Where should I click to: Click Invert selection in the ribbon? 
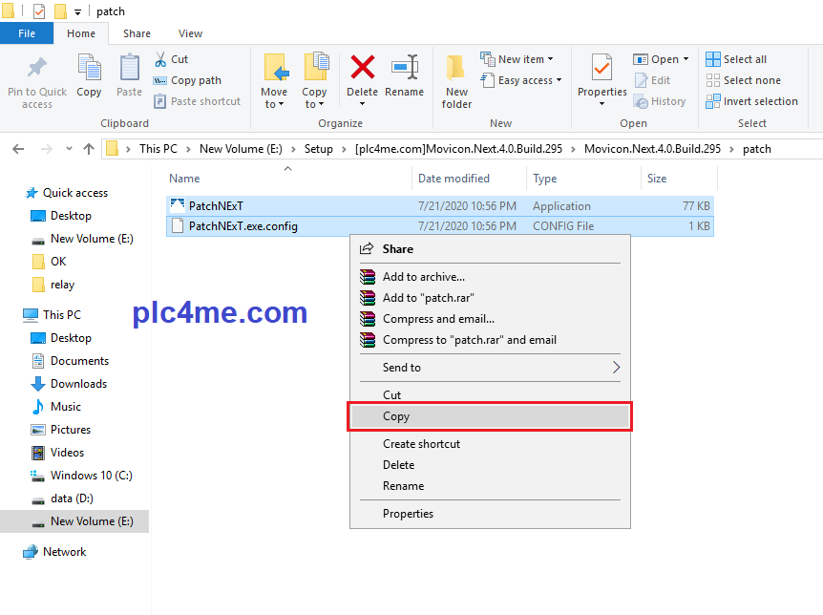tap(751, 101)
